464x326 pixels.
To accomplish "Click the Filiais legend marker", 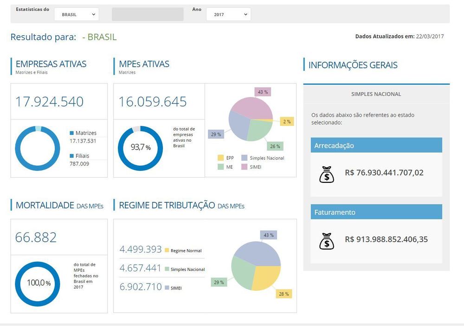I will [72, 156].
